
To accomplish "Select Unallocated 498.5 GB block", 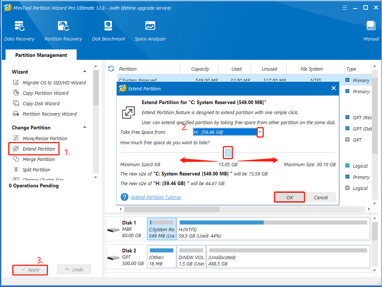I will pos(288,257).
